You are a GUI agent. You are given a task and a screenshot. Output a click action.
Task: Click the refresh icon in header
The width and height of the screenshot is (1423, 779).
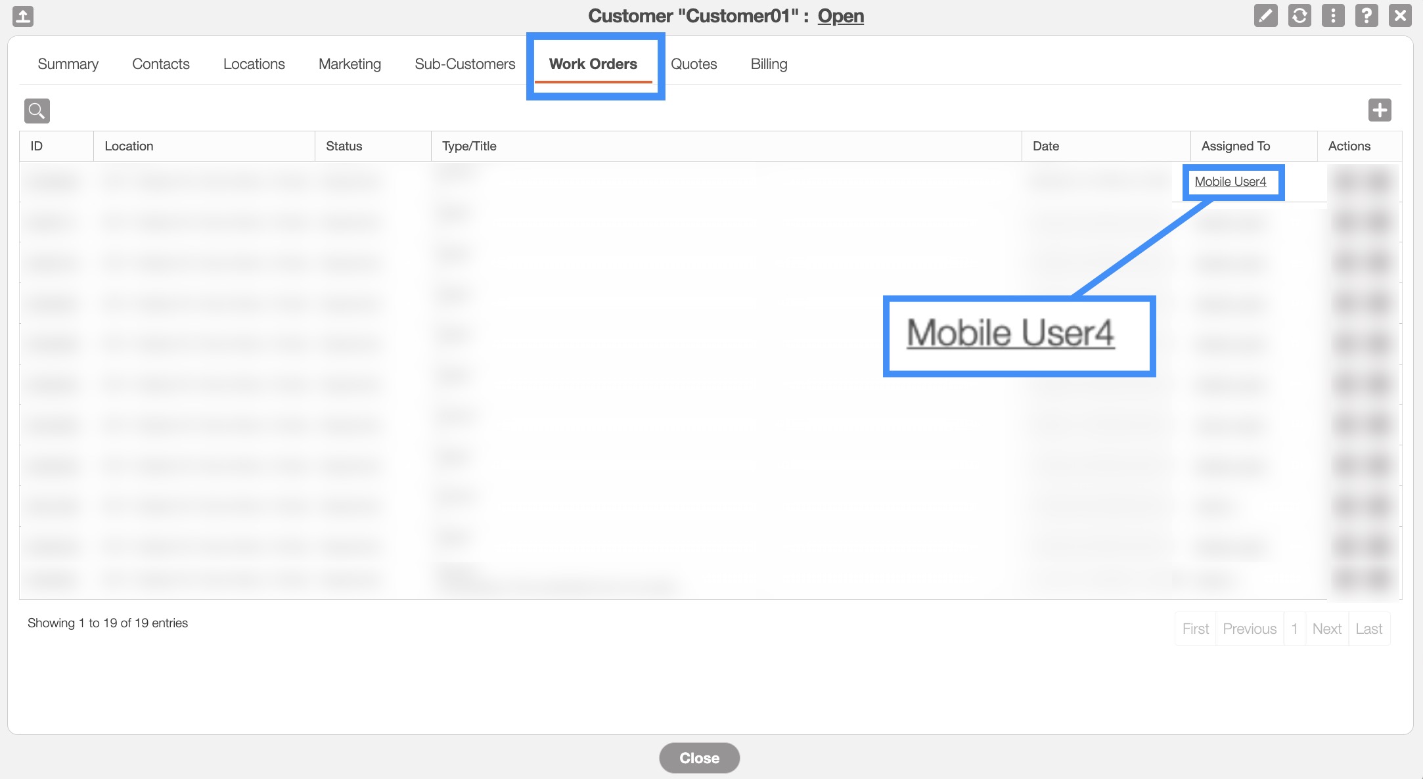coord(1299,15)
